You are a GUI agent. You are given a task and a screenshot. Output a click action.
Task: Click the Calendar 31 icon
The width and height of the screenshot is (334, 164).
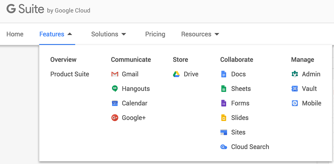click(x=115, y=103)
